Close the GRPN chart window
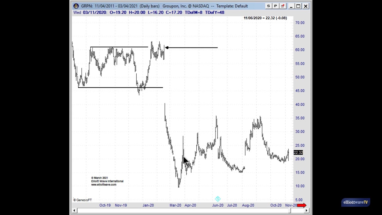The width and height of the screenshot is (382, 215). click(x=306, y=6)
